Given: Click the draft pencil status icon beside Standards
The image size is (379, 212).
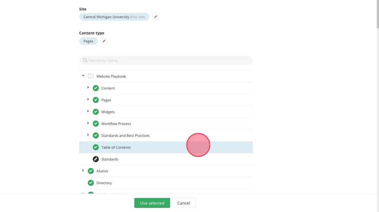Looking at the screenshot, I should point(96,159).
